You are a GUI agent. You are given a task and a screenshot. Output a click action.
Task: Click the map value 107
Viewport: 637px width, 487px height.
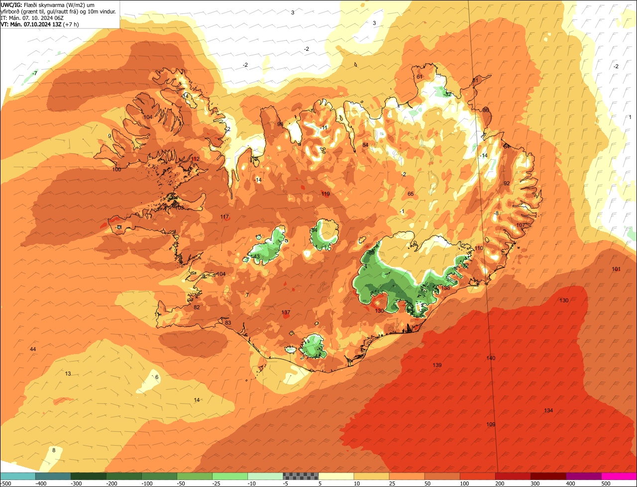(x=521, y=225)
